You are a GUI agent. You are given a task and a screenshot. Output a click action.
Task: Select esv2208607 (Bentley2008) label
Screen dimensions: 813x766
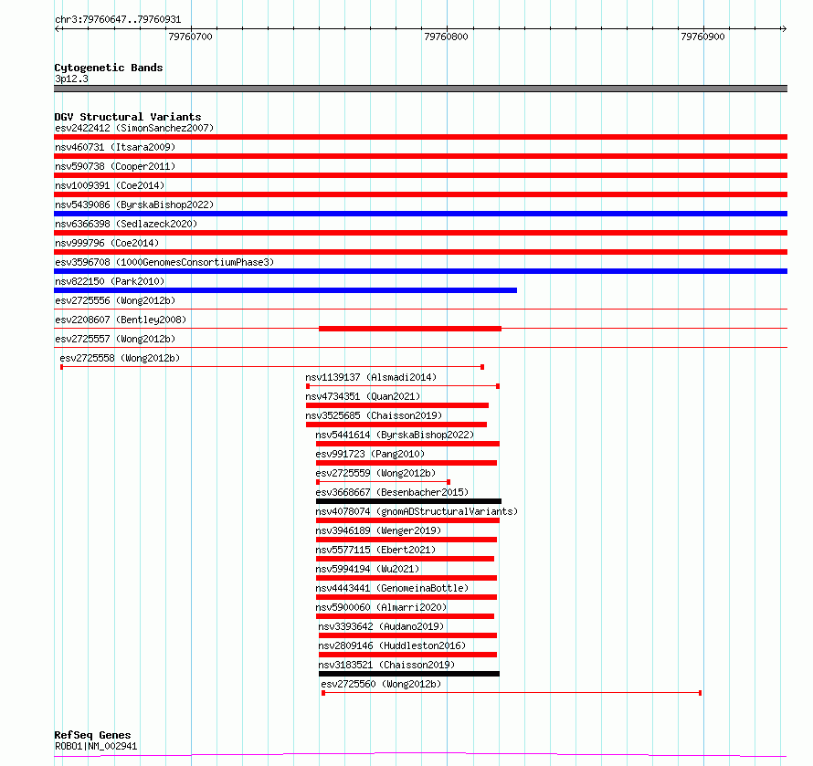coord(121,320)
